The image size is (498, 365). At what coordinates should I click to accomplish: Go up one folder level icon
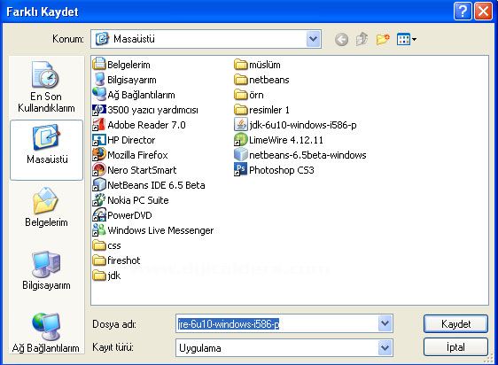point(362,39)
